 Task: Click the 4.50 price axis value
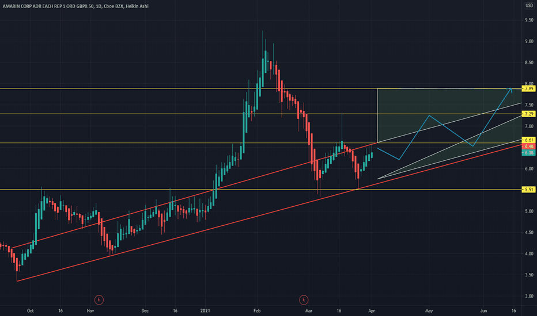click(x=529, y=232)
